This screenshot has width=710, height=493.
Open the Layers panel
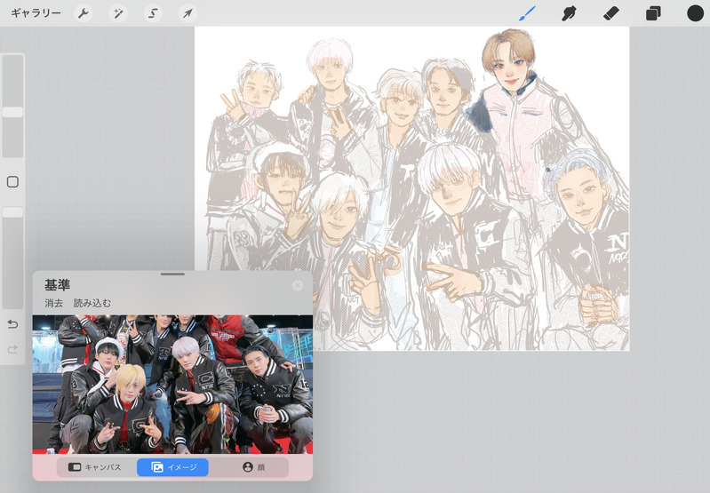pyautogui.click(x=653, y=13)
